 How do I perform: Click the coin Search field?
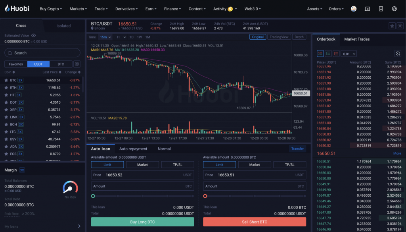(x=42, y=53)
